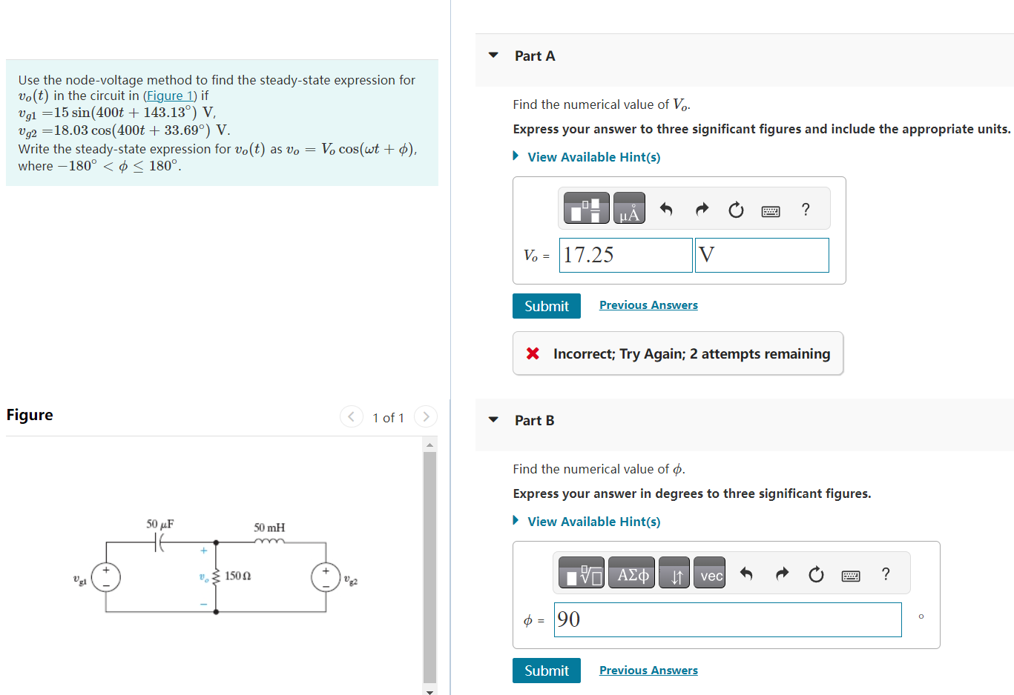This screenshot has height=695, width=1014.
Task: Collapse the Part B section
Action: pos(493,420)
